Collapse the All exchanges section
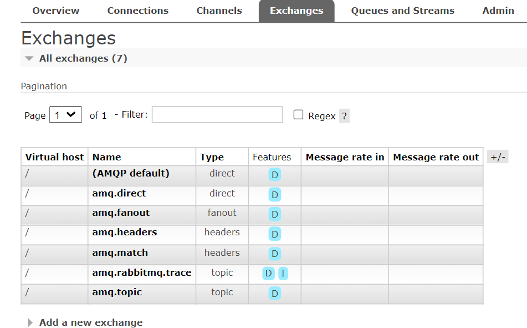The height and width of the screenshot is (328, 527). click(x=83, y=58)
